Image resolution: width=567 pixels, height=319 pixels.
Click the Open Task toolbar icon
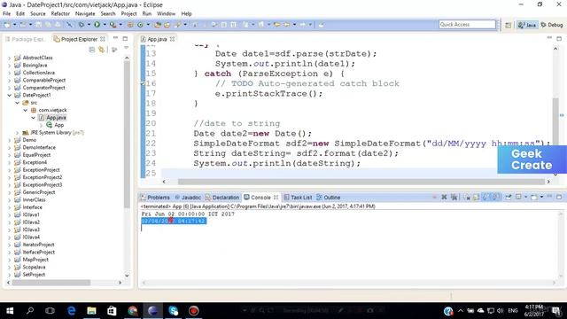click(x=167, y=25)
